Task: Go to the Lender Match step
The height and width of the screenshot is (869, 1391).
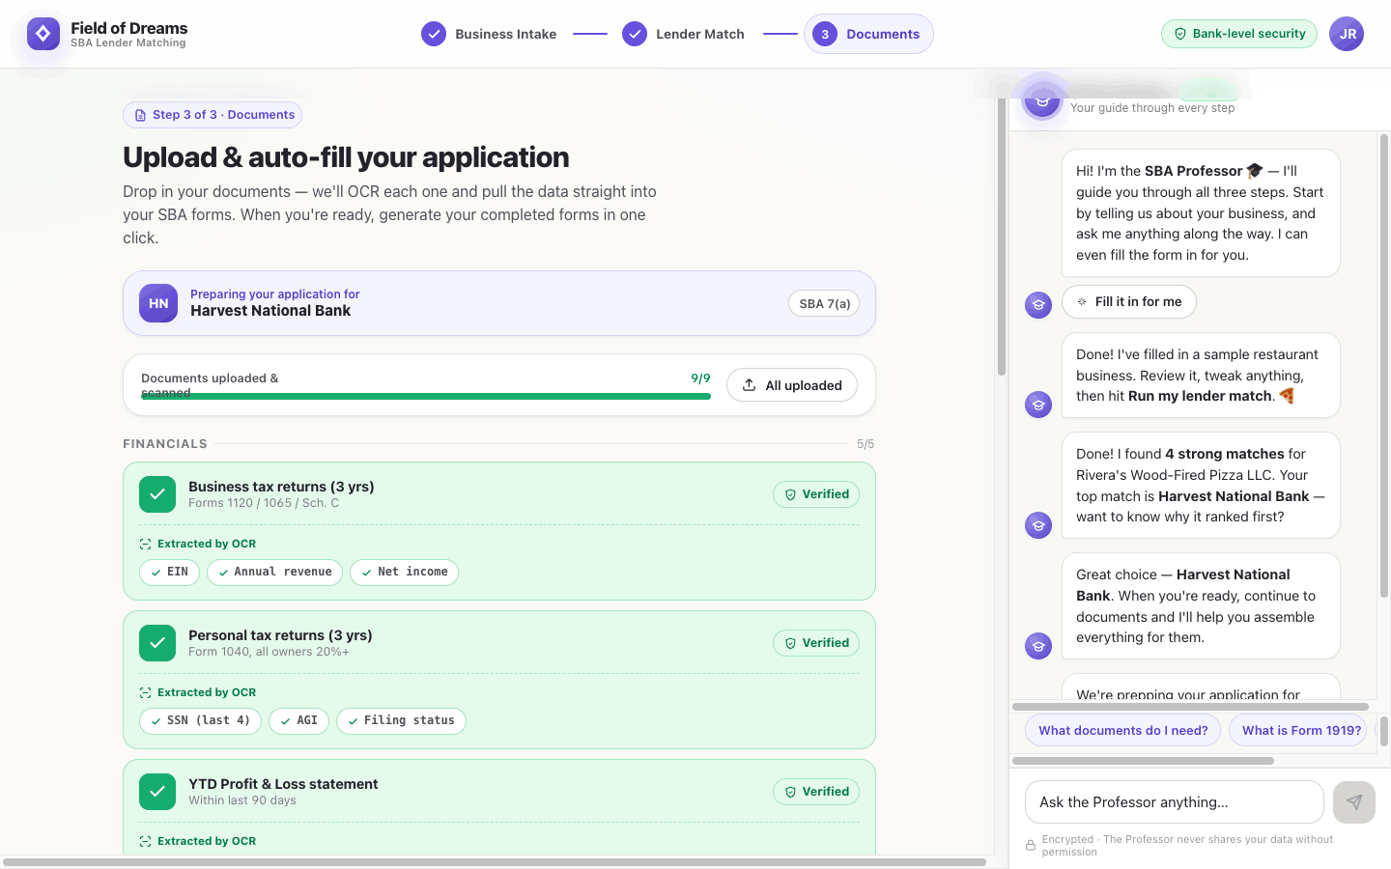Action: click(683, 34)
